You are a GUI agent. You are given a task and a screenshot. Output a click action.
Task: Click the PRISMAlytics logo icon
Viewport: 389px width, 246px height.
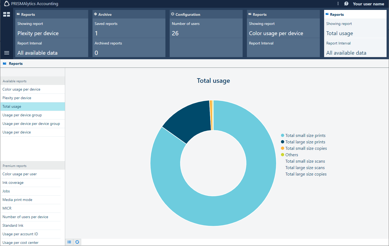pyautogui.click(x=7, y=4)
